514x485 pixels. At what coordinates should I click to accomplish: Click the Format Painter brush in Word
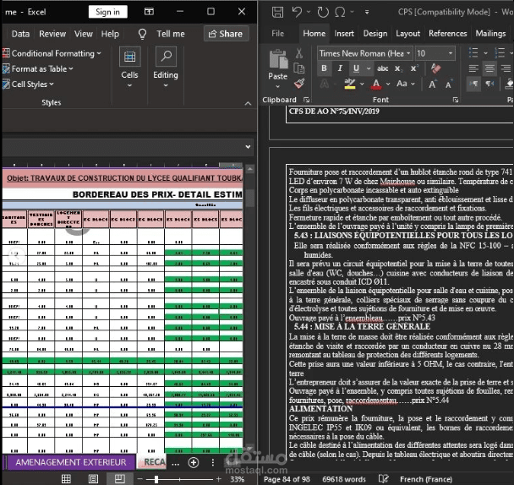tap(299, 84)
